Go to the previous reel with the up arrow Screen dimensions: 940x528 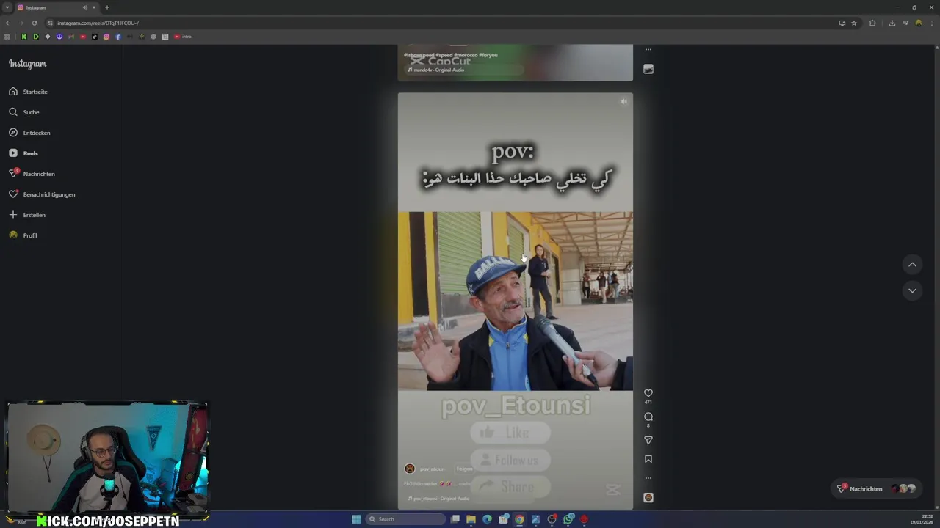pyautogui.click(x=912, y=265)
